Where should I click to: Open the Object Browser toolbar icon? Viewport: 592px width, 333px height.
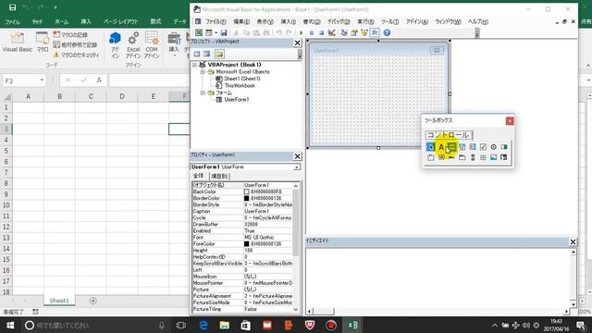tap(364, 33)
